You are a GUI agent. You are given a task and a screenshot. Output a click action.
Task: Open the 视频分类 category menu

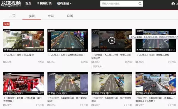[44, 3]
